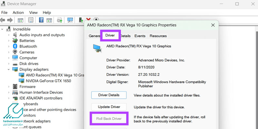Click the Device Manager window title

tap(22, 4)
